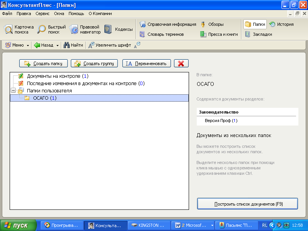The width and height of the screenshot is (308, 231).
Task: Click the Консульта... taskbar button
Action: pyautogui.click(x=105, y=225)
